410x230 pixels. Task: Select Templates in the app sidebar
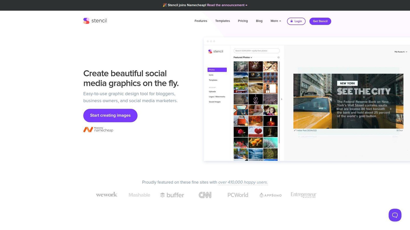coord(213,80)
